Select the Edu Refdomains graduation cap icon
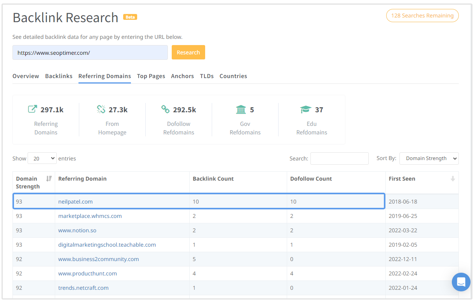The image size is (474, 303). pos(305,109)
